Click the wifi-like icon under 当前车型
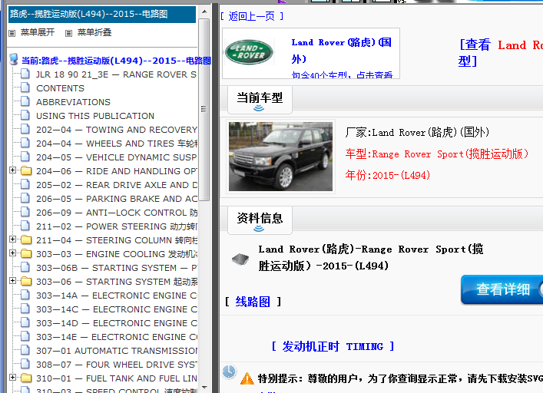Screen dimensions: 543x393 click(259, 108)
